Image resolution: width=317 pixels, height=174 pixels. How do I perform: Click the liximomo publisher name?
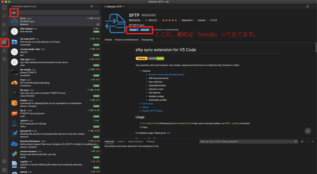[x=135, y=20]
